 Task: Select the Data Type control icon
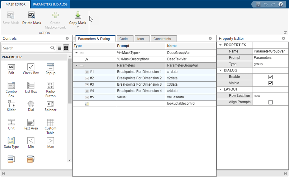click(11, 141)
